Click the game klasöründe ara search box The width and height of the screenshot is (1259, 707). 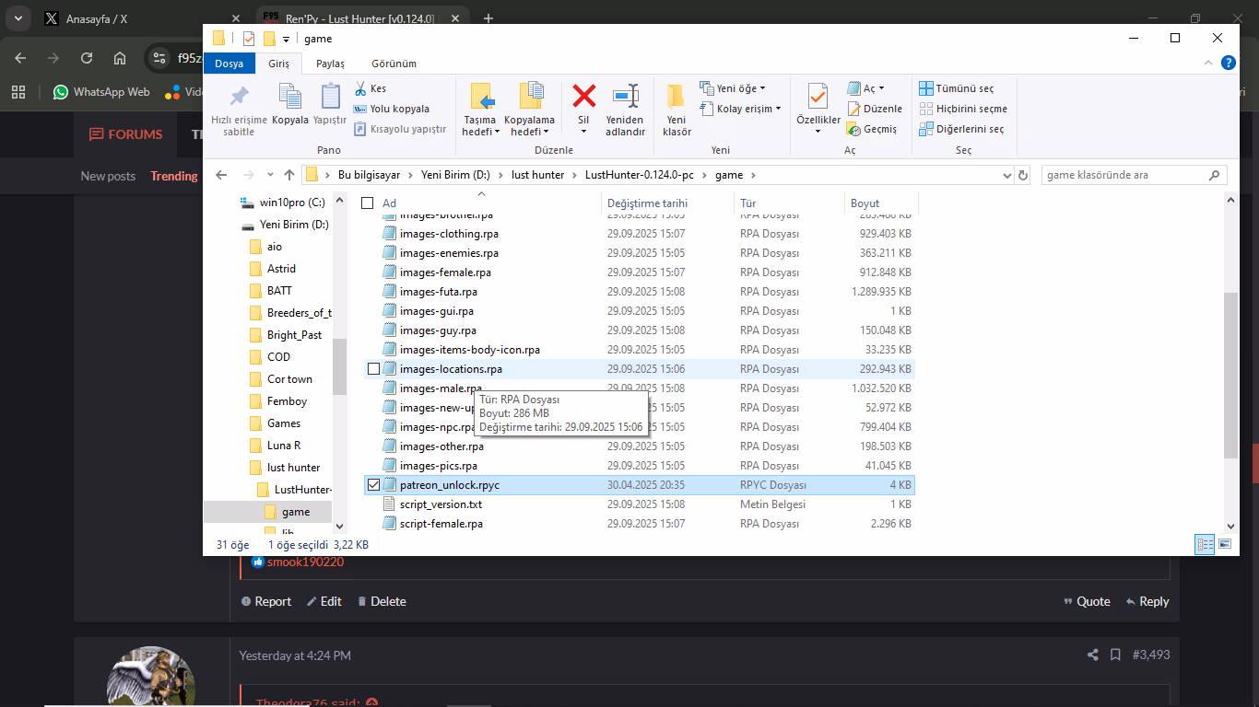click(x=1123, y=175)
